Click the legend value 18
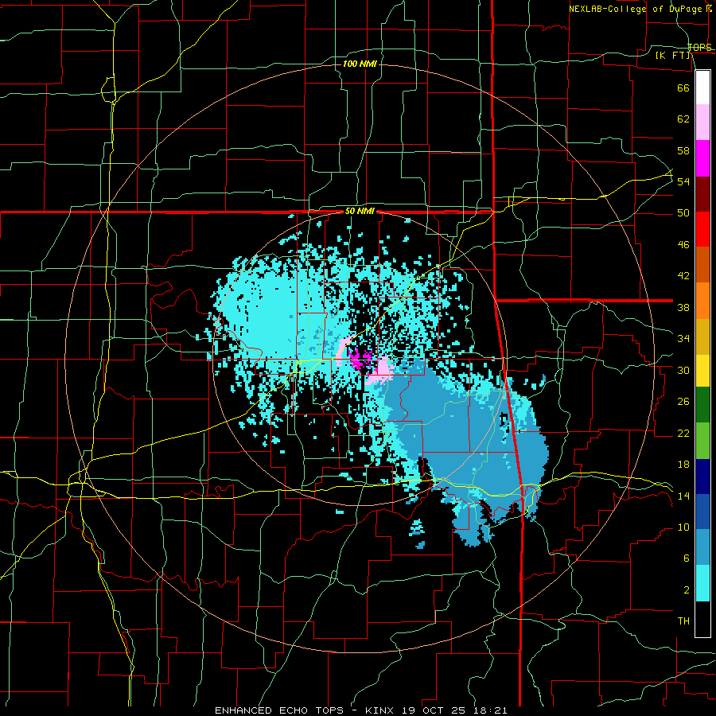Image resolution: width=716 pixels, height=716 pixels. point(683,465)
